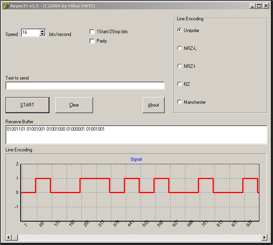Click the AsyncTr app icon in title bar
Viewport: 273px width, 245px height.
tap(6, 6)
